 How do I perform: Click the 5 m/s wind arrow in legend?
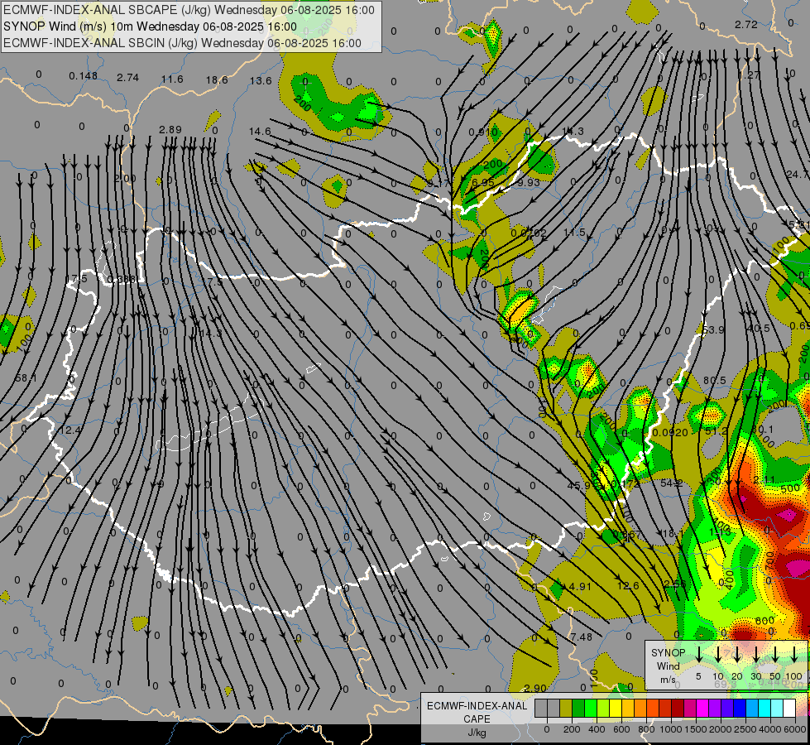(x=699, y=655)
